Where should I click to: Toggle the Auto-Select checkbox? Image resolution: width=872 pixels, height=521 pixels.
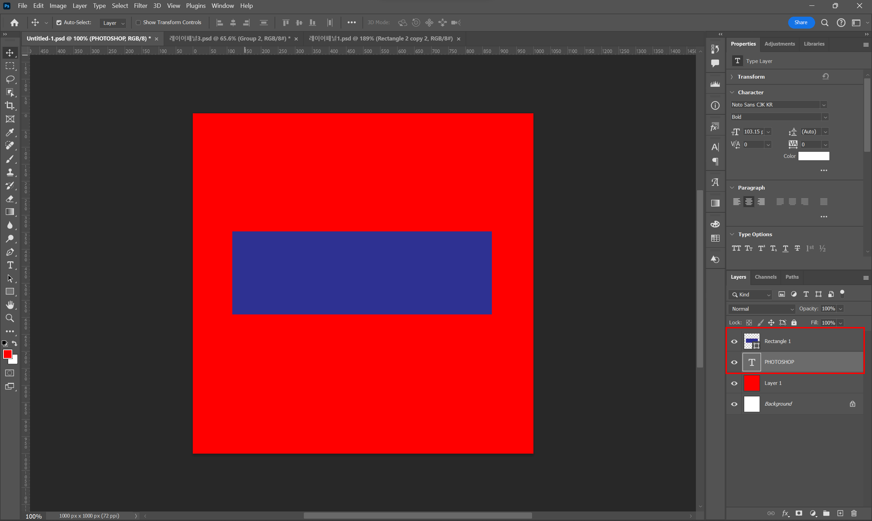pos(59,22)
